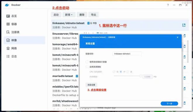Select medium CPU priority radio
The height and width of the screenshot is (112, 193).
coord(121,71)
